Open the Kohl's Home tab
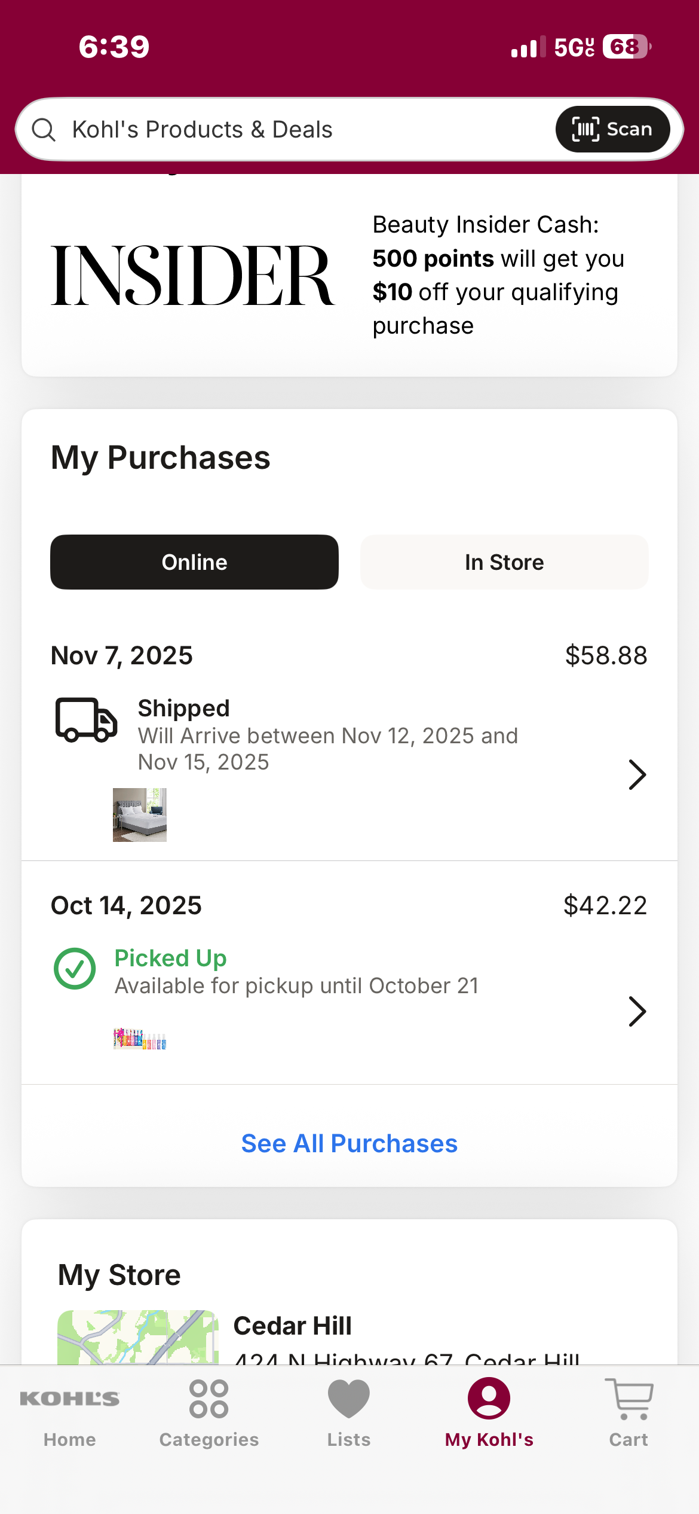Viewport: 699px width, 1514px height. (70, 1414)
